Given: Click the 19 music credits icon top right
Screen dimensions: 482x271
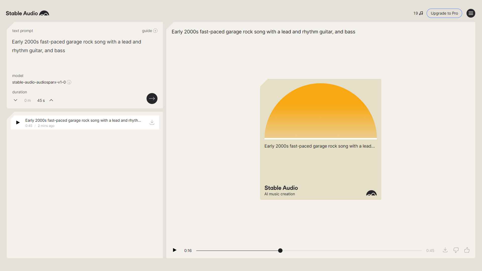Looking at the screenshot, I should coord(418,13).
